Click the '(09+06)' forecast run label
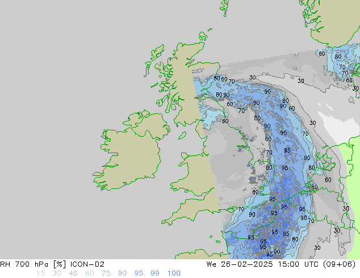This screenshot has height=278, width=360. (340, 264)
